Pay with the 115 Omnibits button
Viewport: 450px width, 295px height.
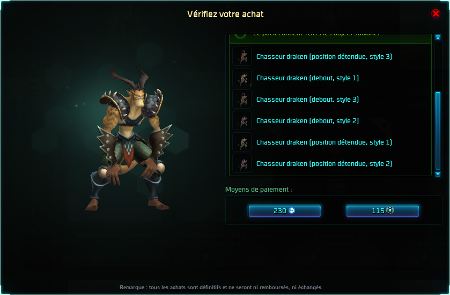pyautogui.click(x=382, y=211)
